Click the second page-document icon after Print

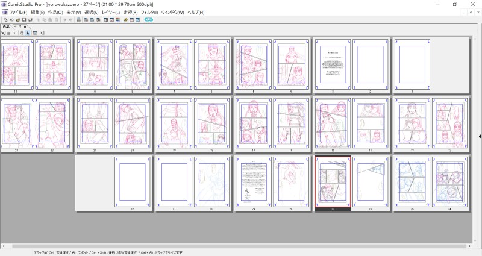point(92,20)
